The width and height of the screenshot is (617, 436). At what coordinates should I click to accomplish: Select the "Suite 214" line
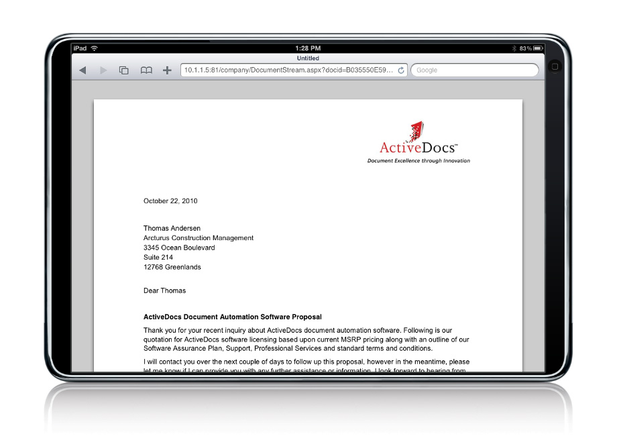click(158, 258)
